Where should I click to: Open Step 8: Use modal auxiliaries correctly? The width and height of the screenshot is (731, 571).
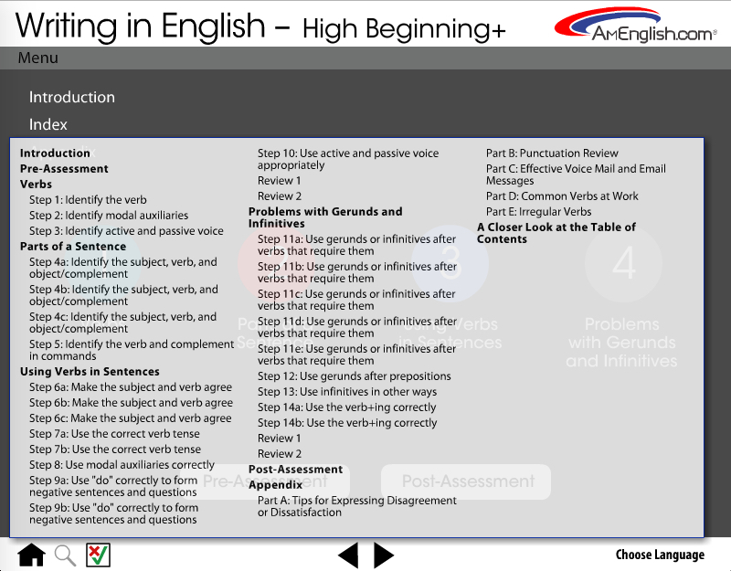(122, 465)
